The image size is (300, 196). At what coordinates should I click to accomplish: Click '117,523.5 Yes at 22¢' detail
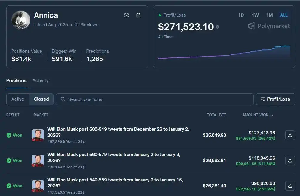(66, 192)
